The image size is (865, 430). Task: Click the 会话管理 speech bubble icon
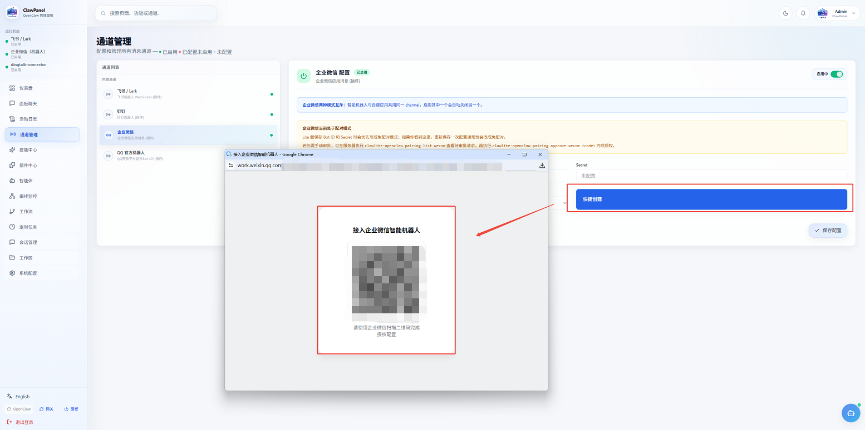[x=12, y=242]
